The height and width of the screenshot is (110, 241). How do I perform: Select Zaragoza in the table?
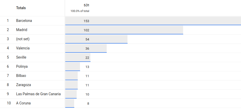point(23,85)
